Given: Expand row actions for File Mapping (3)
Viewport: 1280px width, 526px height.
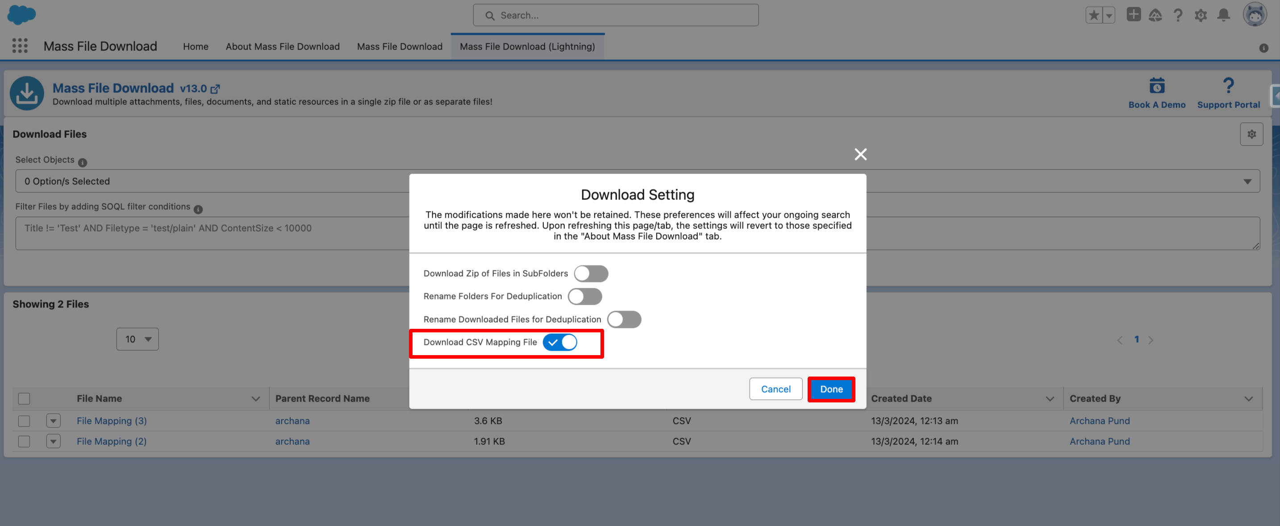Looking at the screenshot, I should click(53, 421).
